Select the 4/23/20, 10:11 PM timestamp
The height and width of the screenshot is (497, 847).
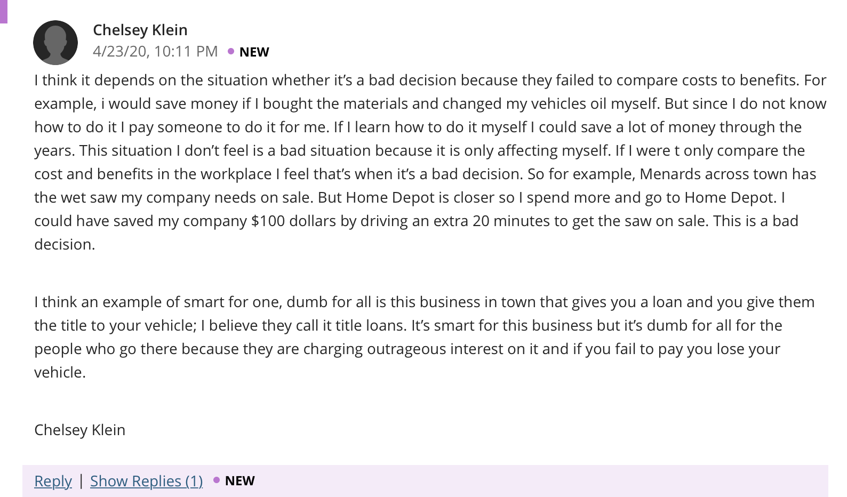tap(155, 51)
